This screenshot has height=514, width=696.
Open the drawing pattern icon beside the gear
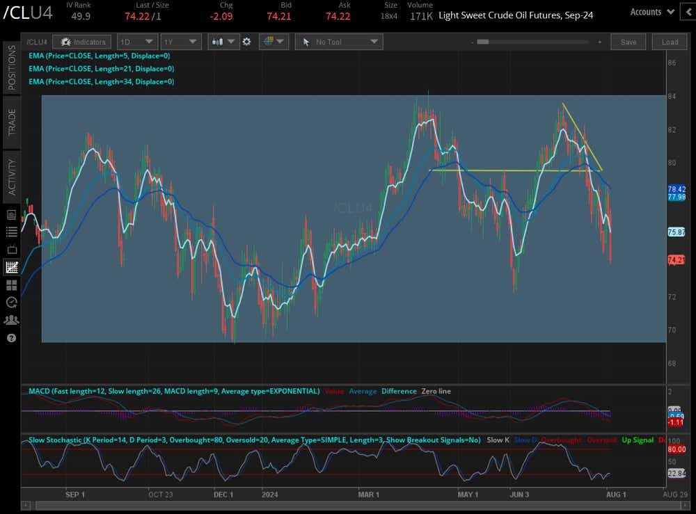pos(268,42)
